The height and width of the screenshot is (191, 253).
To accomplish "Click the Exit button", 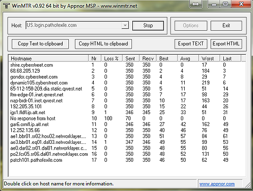I will coord(226,25).
